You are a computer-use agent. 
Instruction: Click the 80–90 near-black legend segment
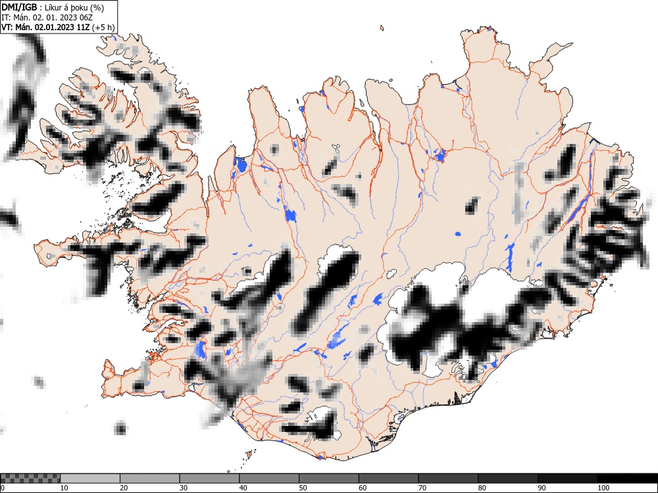[507, 479]
